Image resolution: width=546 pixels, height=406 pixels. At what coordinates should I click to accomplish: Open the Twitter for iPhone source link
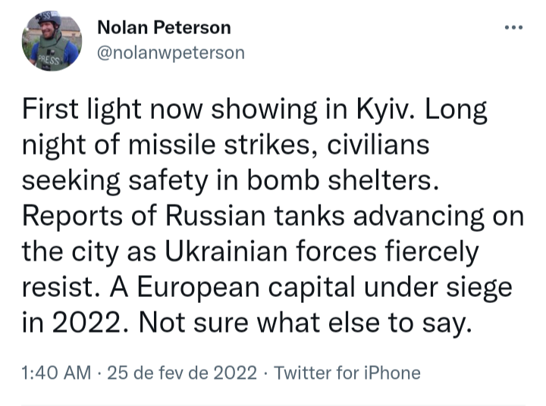[x=347, y=373]
